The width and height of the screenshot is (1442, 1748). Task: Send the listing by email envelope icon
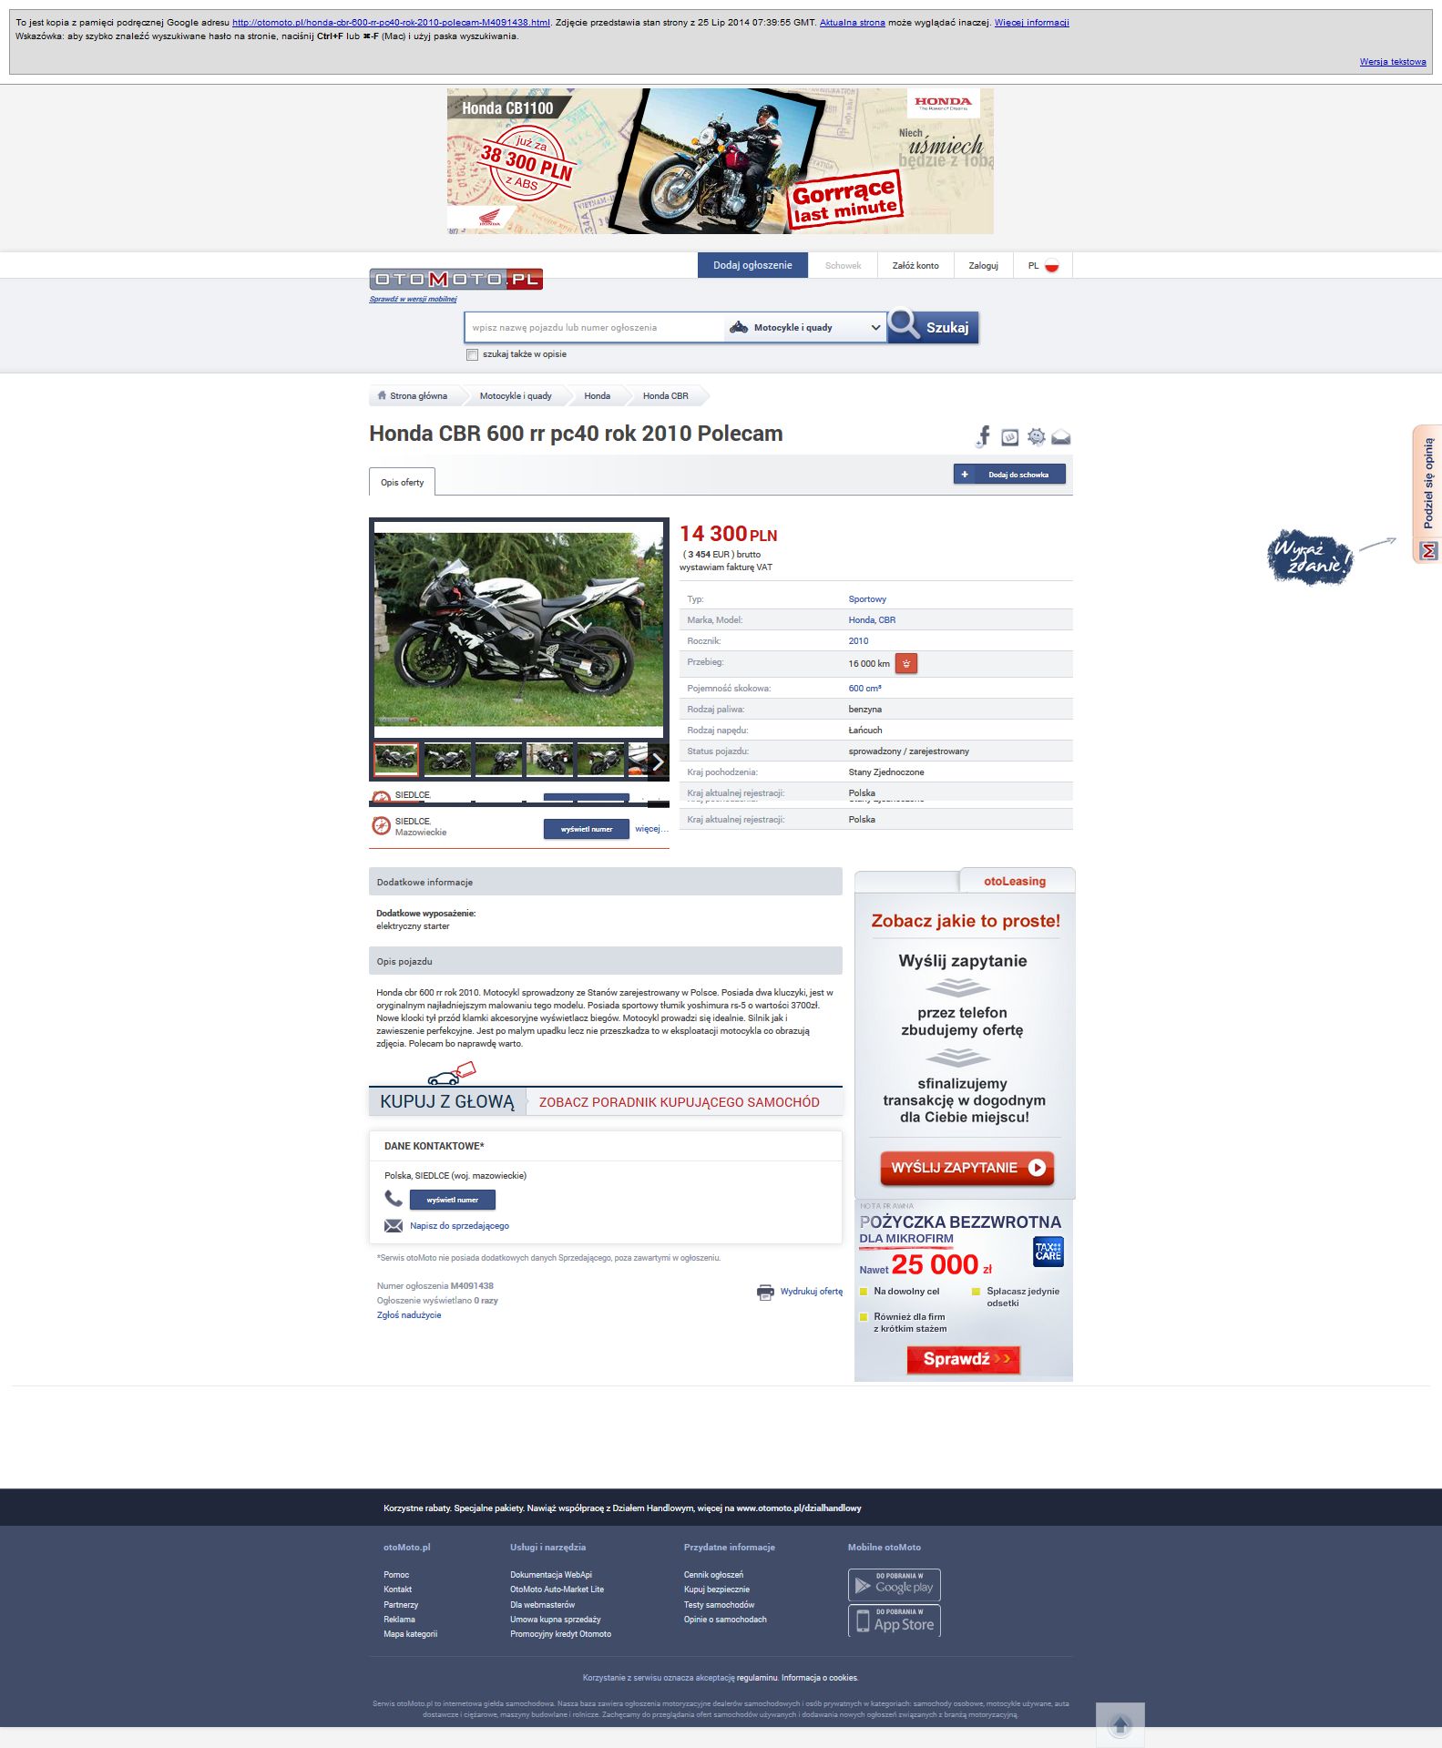(x=1060, y=438)
